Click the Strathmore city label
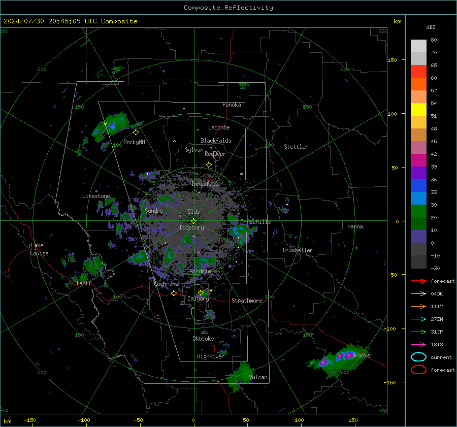Screen dimensions: 457x427 (x=247, y=301)
